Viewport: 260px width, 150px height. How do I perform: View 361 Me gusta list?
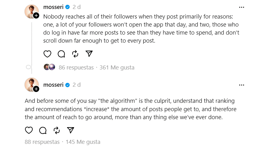click(117, 68)
